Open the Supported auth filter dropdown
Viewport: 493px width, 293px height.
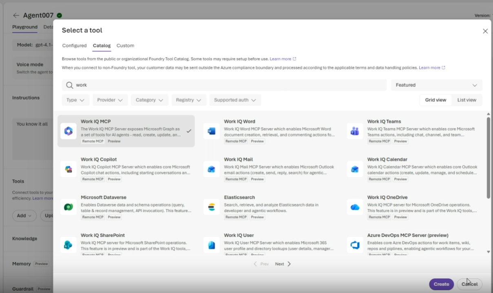click(235, 100)
